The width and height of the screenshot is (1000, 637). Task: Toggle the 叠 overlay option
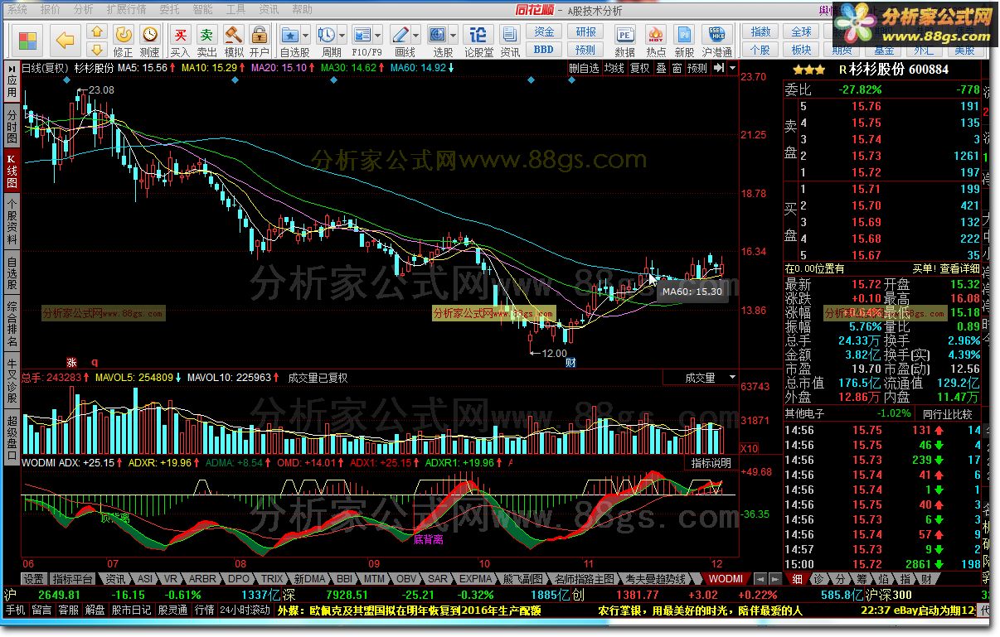point(661,68)
